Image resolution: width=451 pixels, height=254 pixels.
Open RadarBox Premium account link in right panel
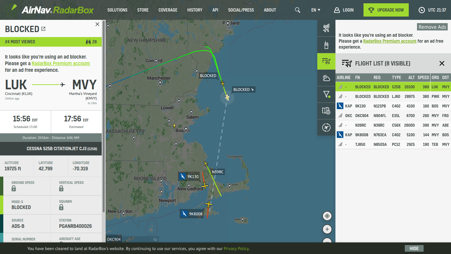click(x=390, y=41)
